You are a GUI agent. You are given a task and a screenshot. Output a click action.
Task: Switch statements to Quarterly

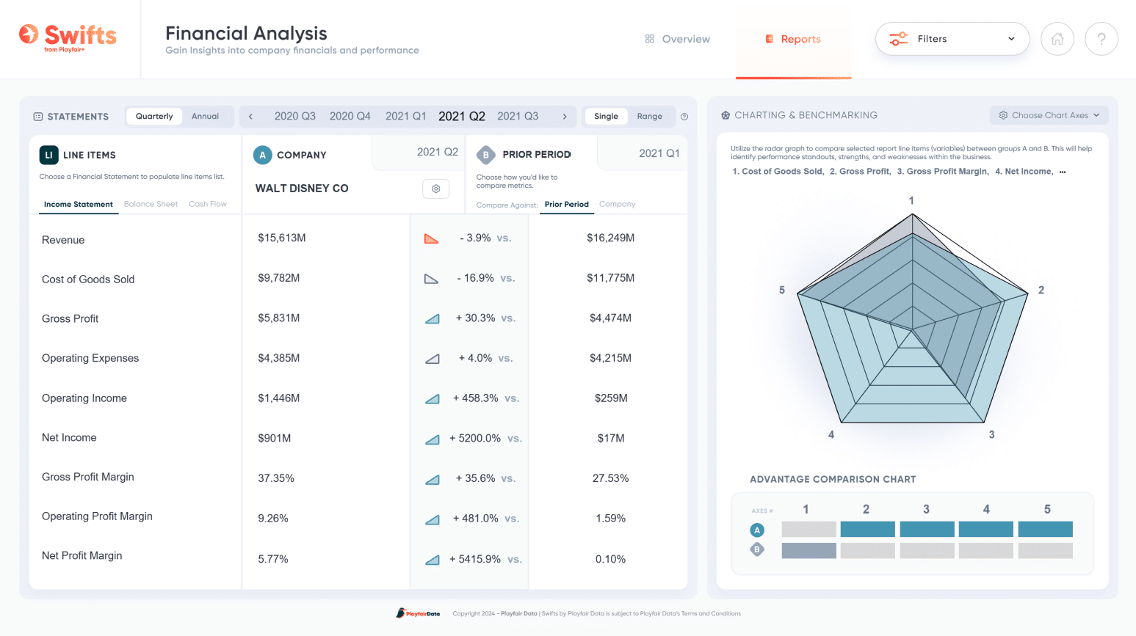tap(154, 116)
